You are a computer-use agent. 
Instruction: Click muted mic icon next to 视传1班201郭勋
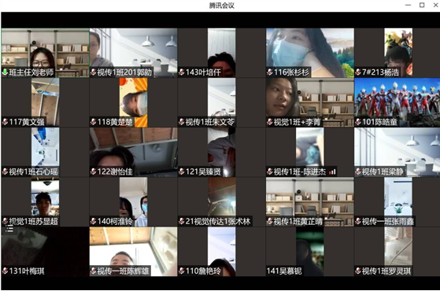pos(94,72)
